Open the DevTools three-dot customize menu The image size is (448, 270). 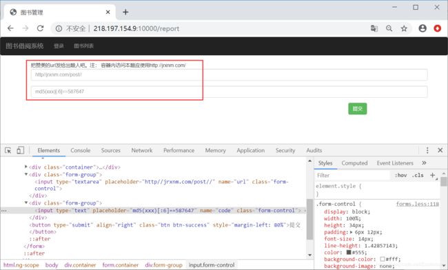coord(427,150)
